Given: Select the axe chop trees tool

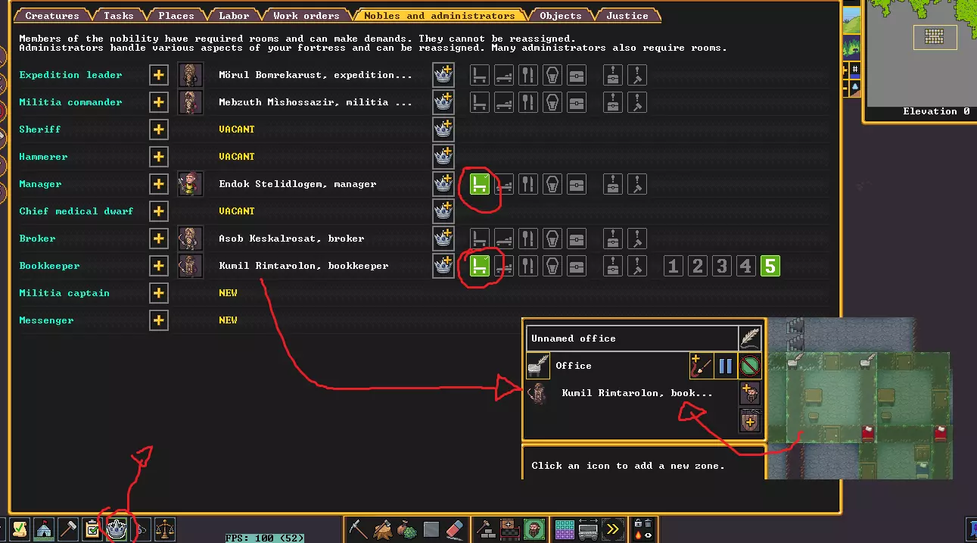Looking at the screenshot, I should (382, 529).
